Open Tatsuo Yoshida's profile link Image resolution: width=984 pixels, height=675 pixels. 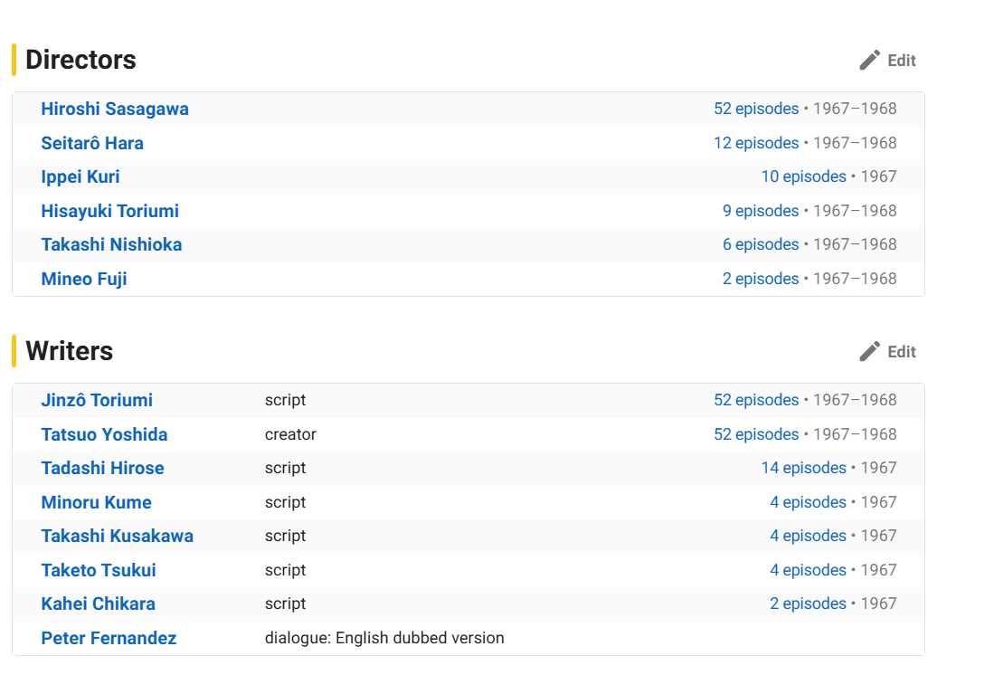(x=104, y=434)
